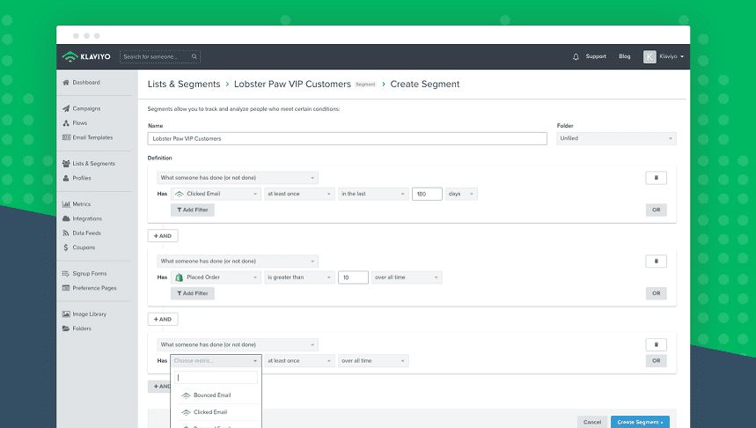Click Lobster Paw VIP Customers breadcrumb
Screen dimensions: 756x428
coord(292,84)
